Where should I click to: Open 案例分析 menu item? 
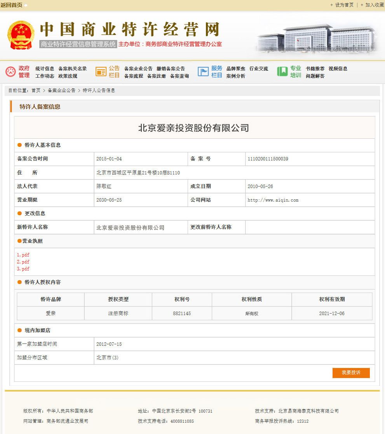click(x=235, y=76)
